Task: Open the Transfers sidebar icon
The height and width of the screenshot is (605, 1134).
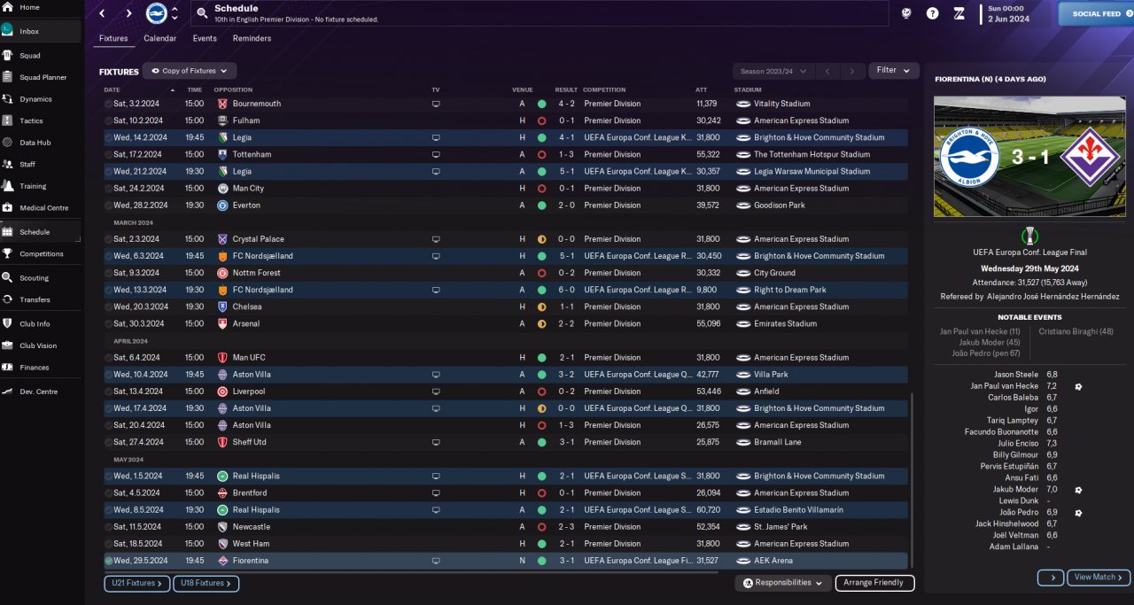Action: pos(7,299)
